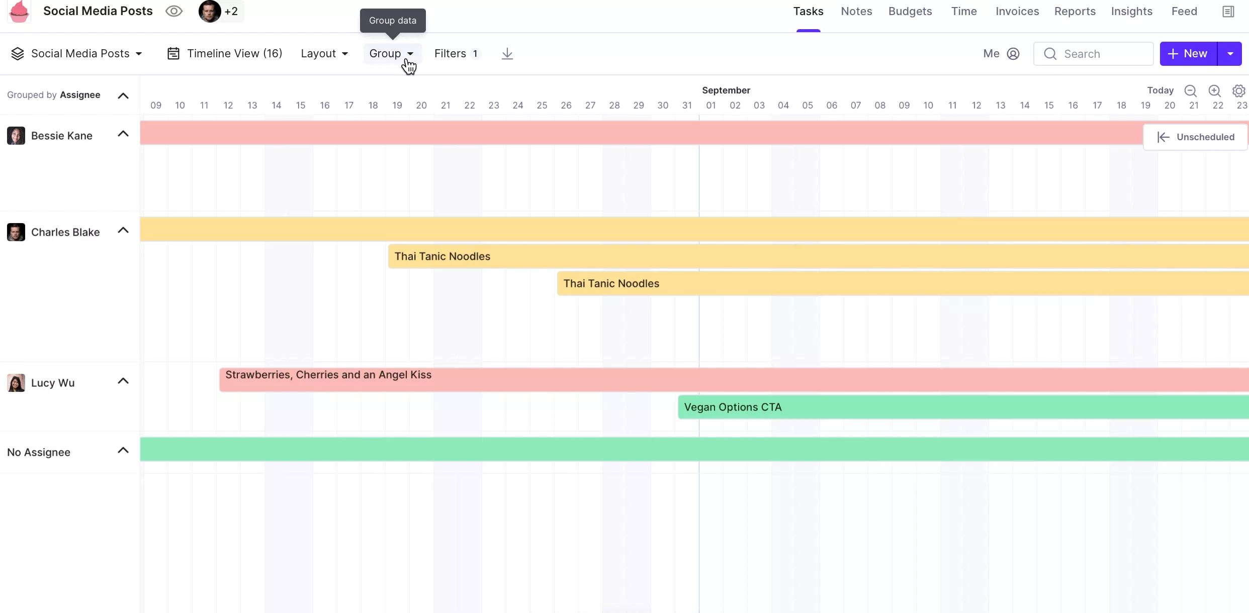Click the download export icon

pos(507,54)
